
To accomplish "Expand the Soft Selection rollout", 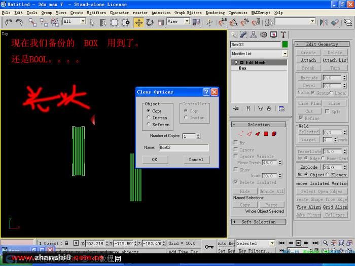I will (258, 222).
